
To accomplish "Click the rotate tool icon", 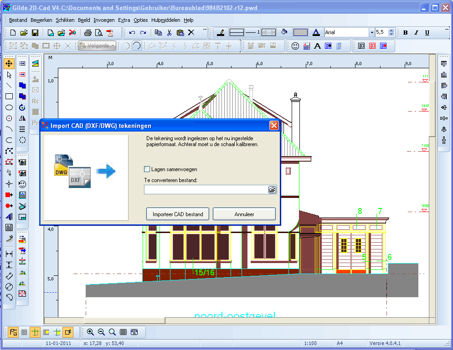I will (x=22, y=107).
